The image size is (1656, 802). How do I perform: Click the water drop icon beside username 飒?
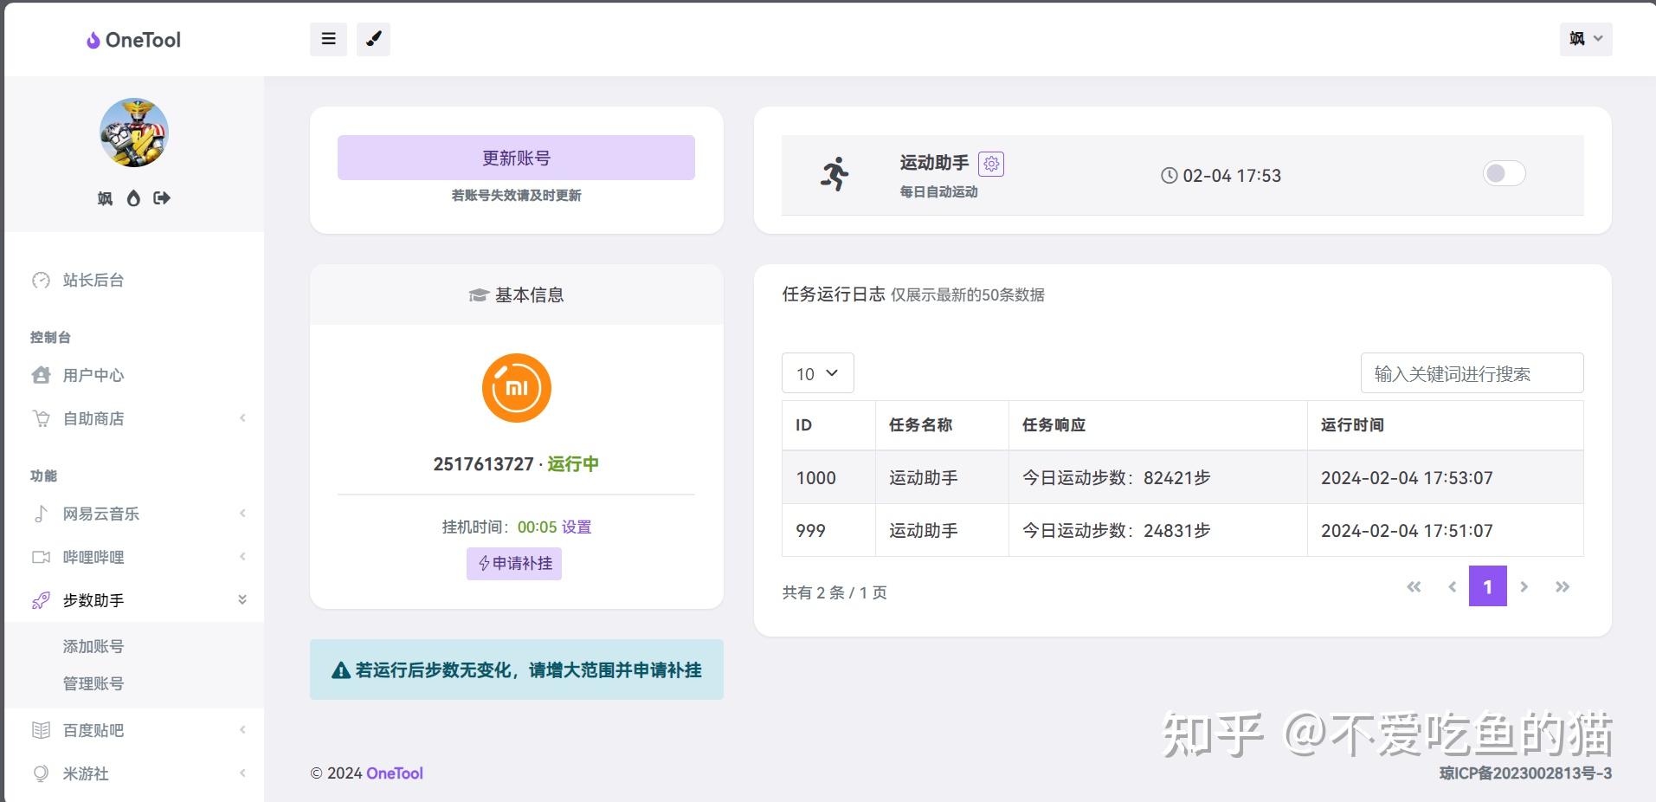tap(132, 198)
